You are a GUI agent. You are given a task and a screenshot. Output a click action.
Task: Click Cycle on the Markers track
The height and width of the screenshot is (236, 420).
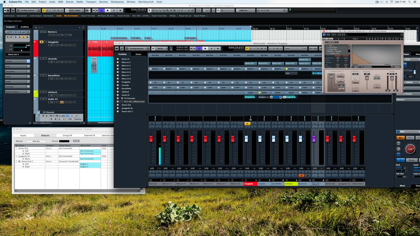click(59, 35)
